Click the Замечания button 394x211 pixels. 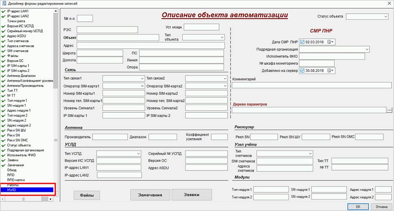[150, 195]
